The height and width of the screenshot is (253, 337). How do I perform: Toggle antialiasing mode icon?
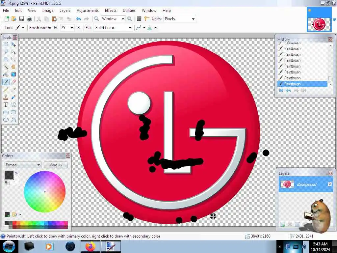pyautogui.click(x=139, y=28)
